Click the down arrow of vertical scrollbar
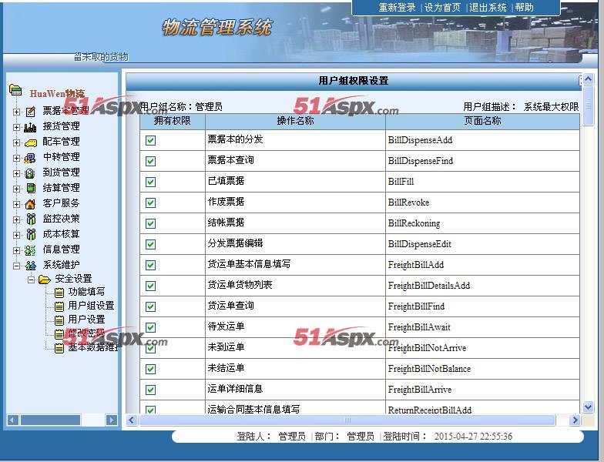Viewport: 604px width, 462px height. [589, 407]
